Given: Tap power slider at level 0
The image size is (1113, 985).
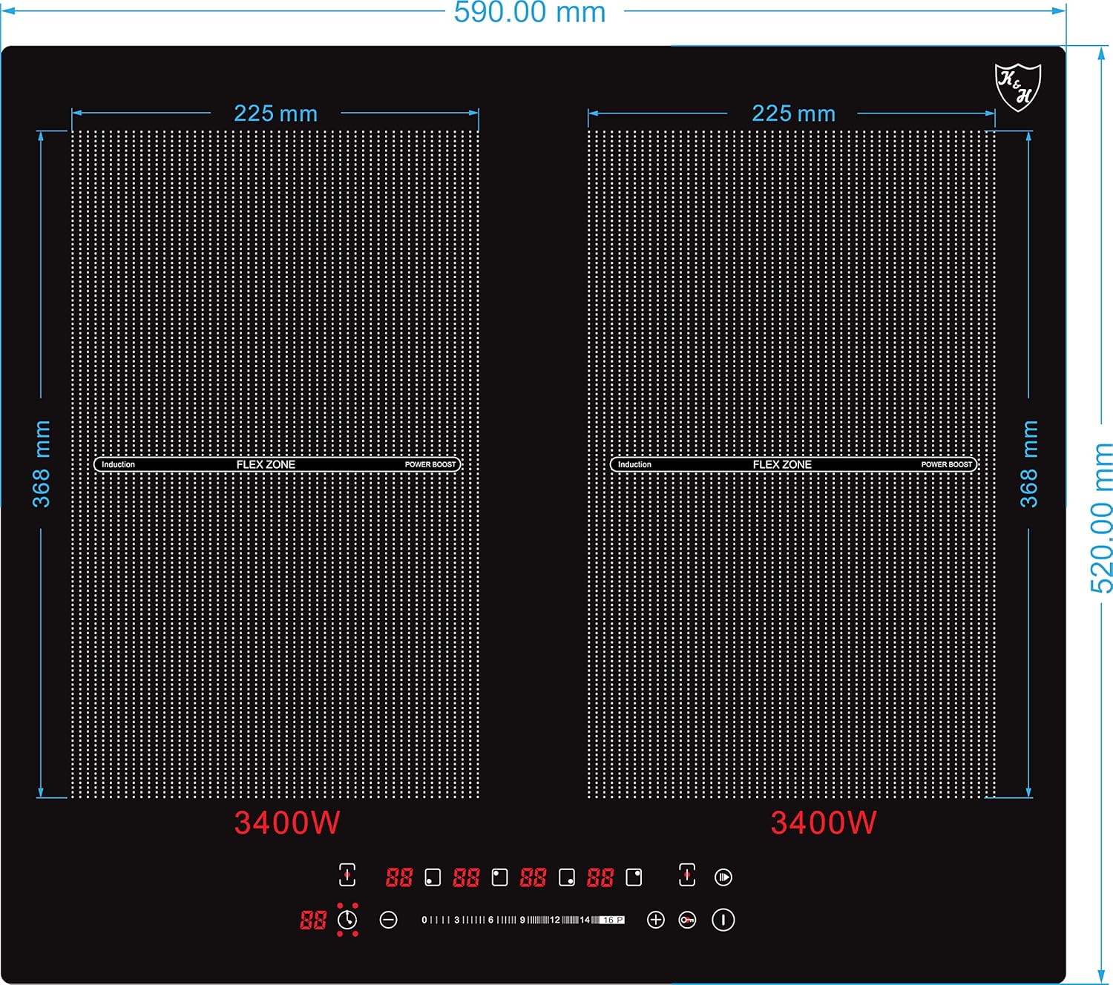Looking at the screenshot, I should [x=424, y=920].
